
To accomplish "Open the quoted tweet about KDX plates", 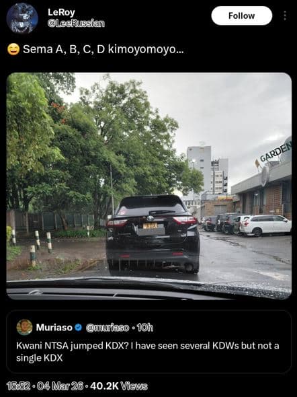I will pos(149,342).
